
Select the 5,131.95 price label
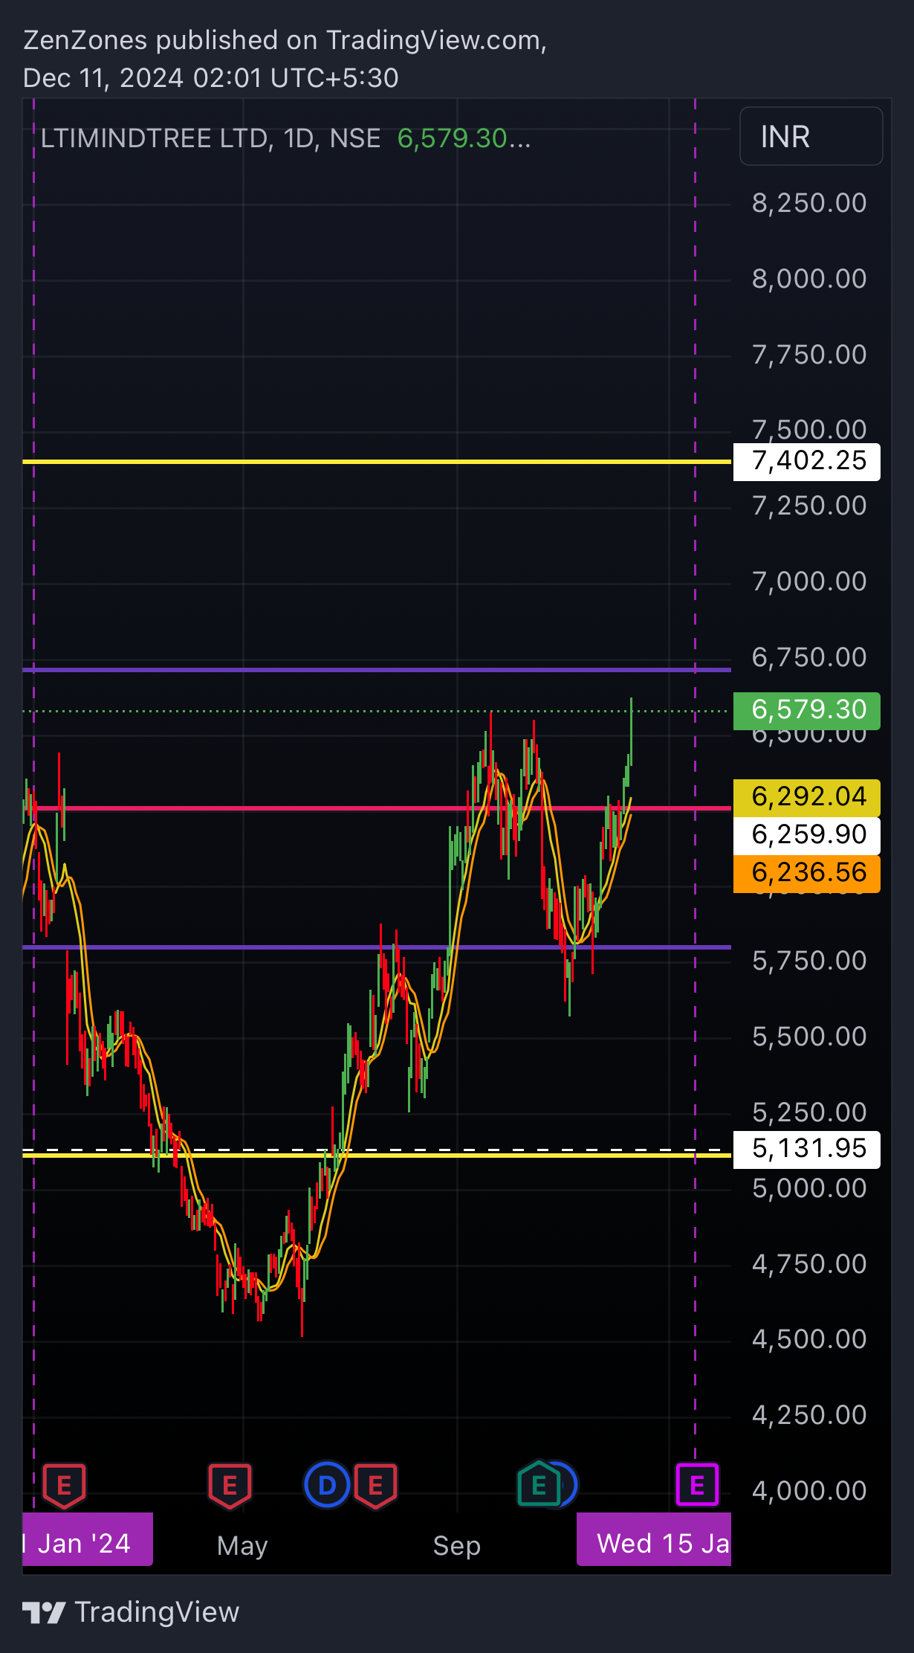(x=807, y=1149)
